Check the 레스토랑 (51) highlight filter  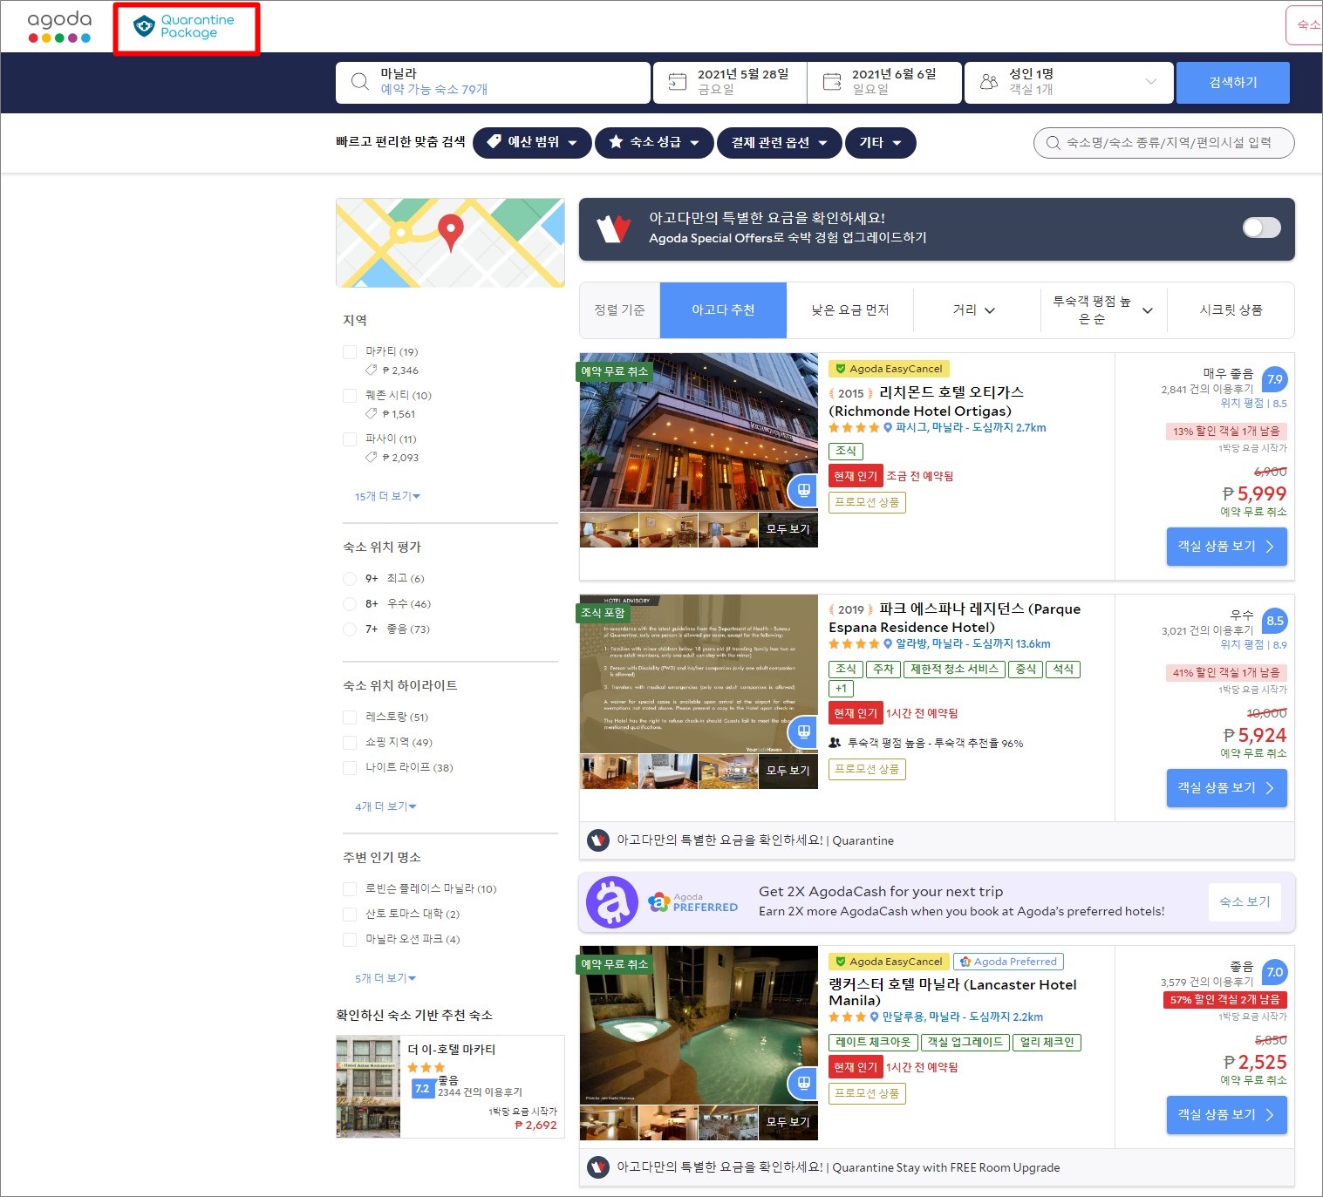350,718
